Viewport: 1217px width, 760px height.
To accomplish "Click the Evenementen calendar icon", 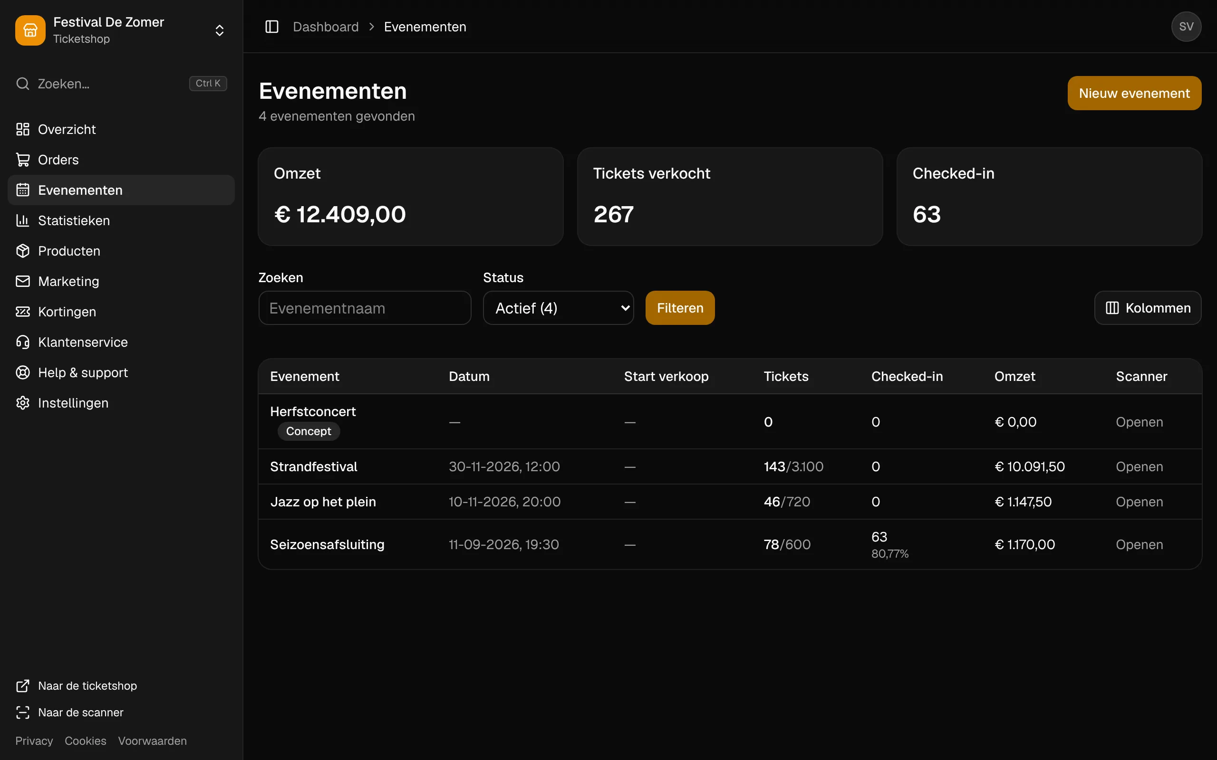I will tap(23, 190).
